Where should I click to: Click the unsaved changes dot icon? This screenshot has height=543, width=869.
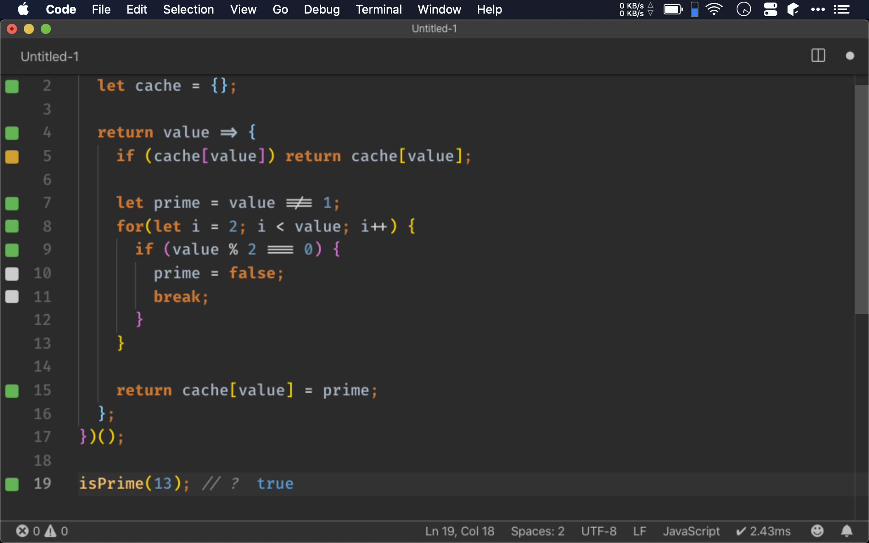pos(849,56)
